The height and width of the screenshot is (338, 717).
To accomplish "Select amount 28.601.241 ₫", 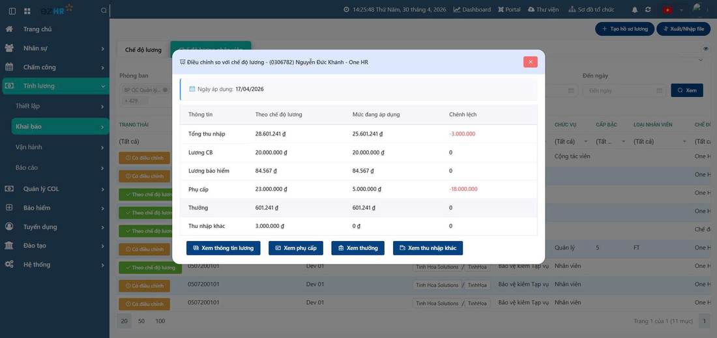I will click(271, 134).
